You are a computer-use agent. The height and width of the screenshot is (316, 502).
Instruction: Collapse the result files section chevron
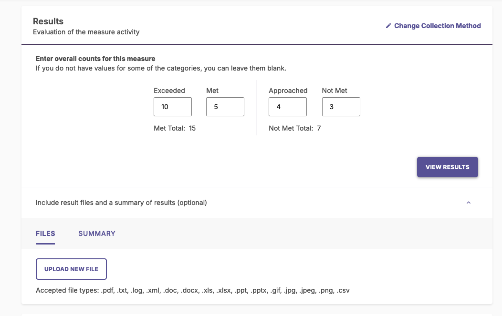pyautogui.click(x=469, y=203)
